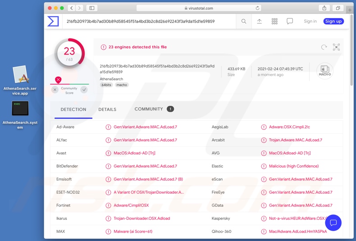Viewport: 356px width, 241px height.
Task: Click the AVG engine name
Action: tap(215, 153)
